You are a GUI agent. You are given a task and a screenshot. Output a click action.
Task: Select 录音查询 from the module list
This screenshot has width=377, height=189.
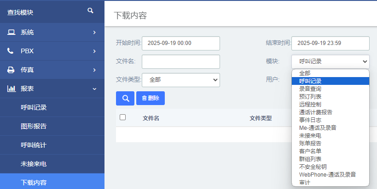click(x=310, y=89)
